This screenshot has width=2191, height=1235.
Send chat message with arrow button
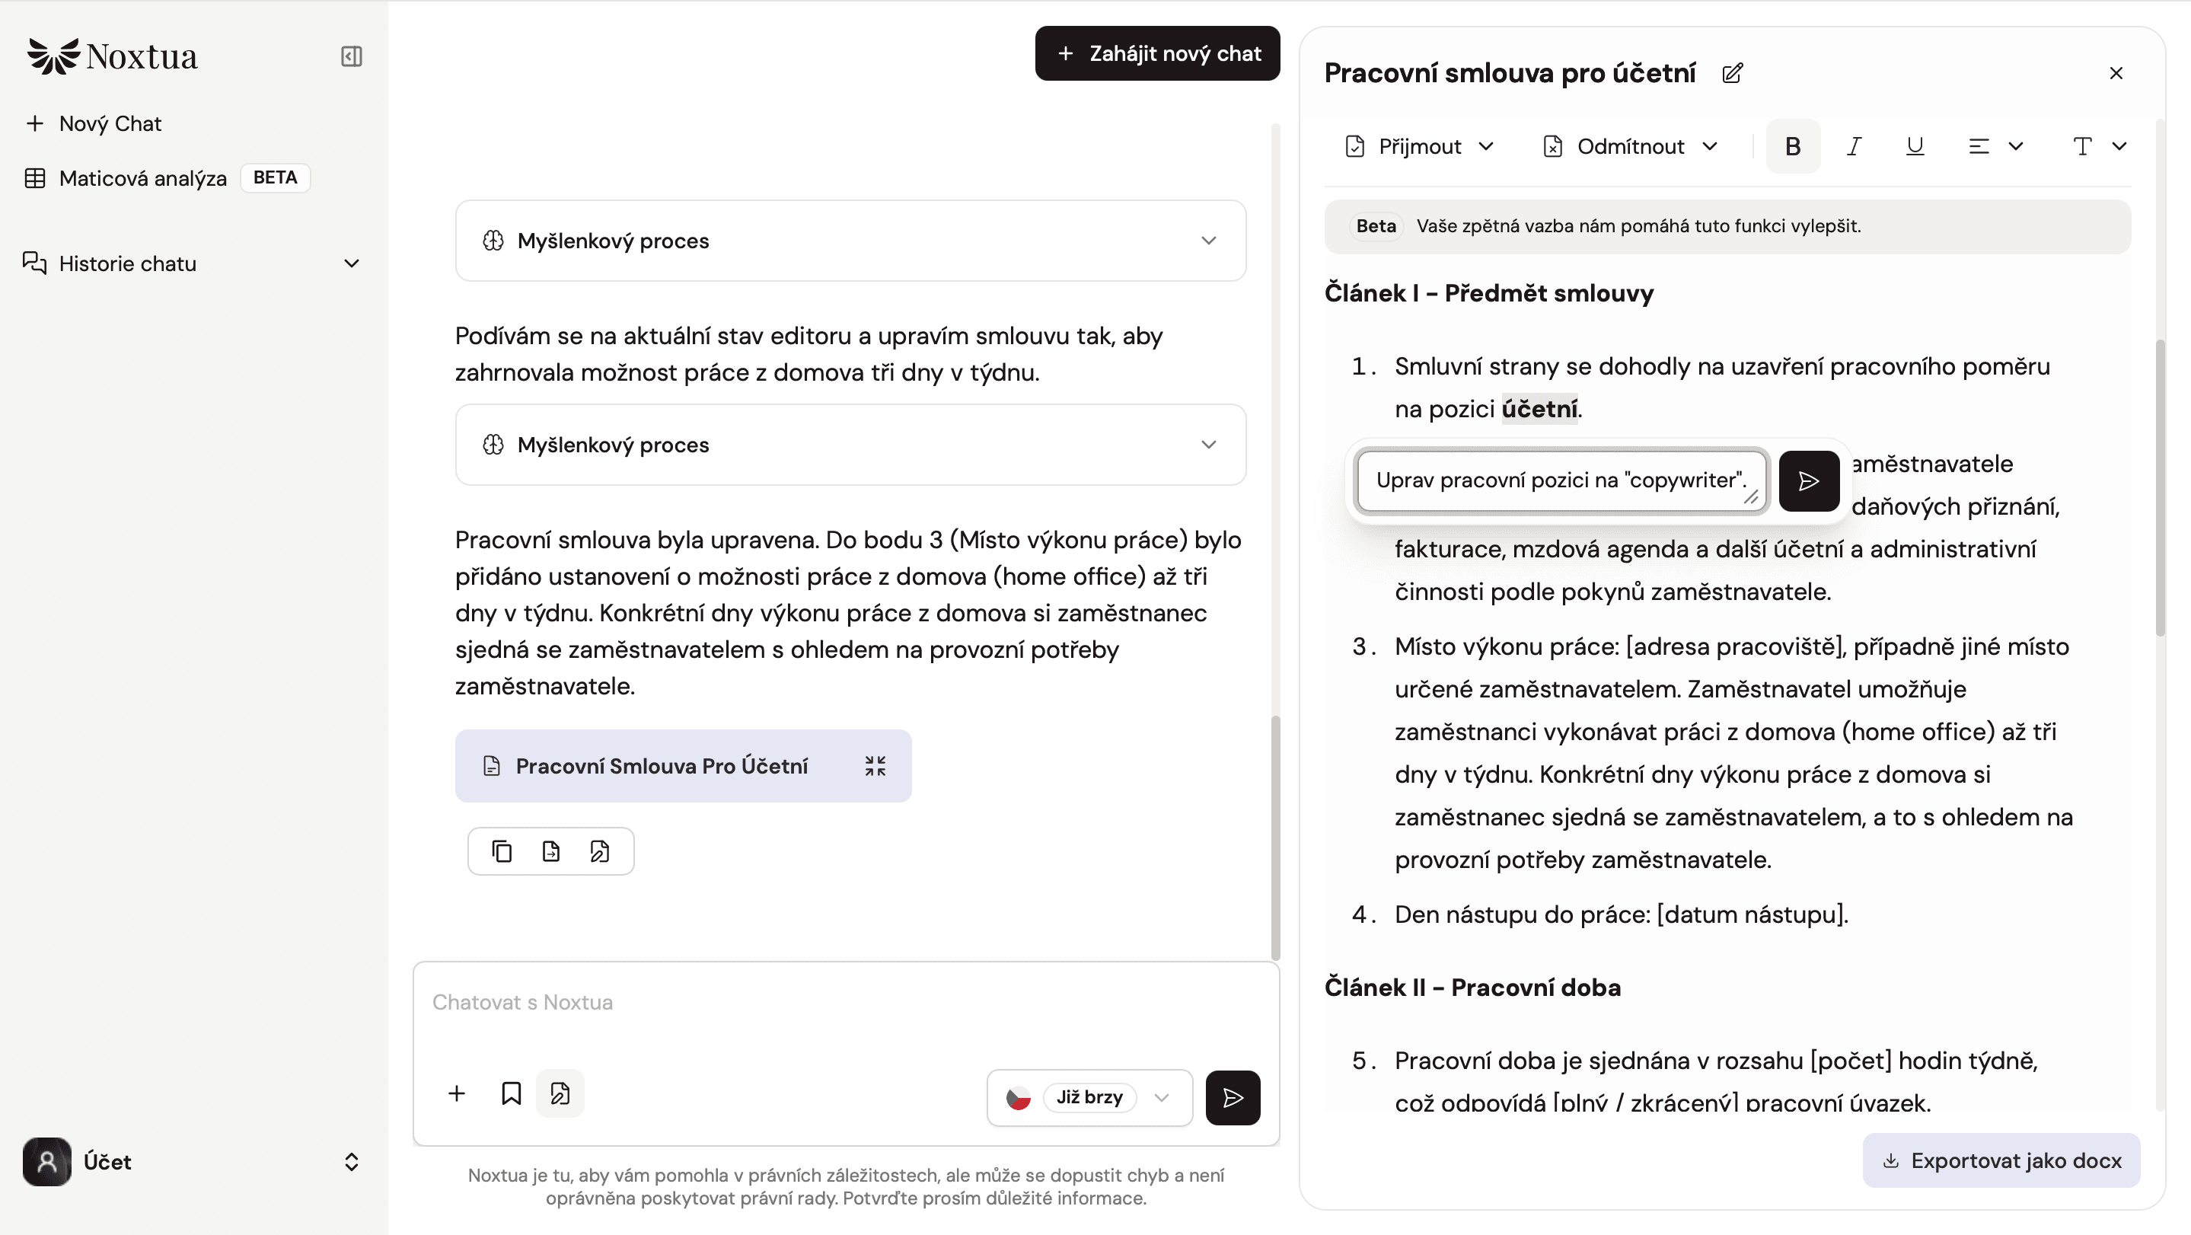1233,1097
